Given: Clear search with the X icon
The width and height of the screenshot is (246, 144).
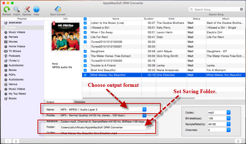Looking at the screenshot, I should 241,10.
